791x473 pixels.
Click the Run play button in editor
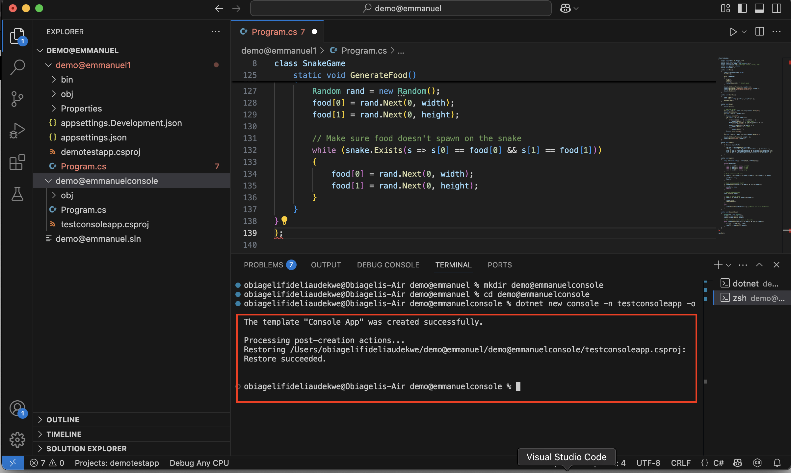coord(733,32)
